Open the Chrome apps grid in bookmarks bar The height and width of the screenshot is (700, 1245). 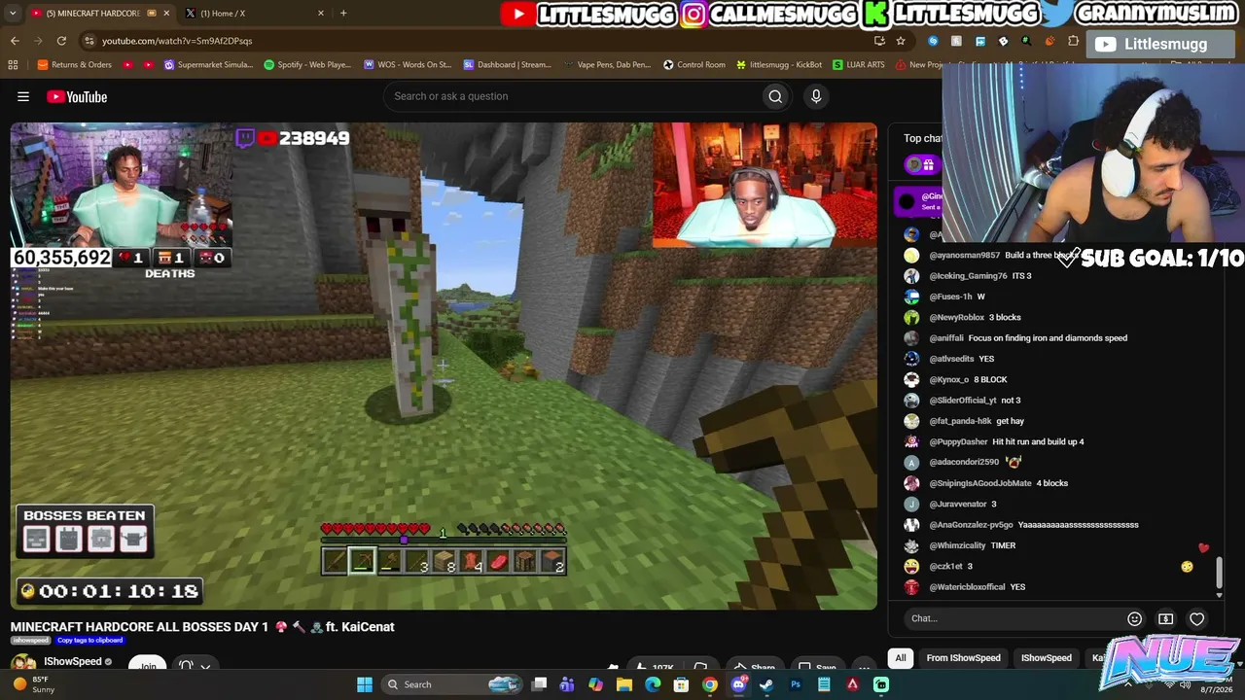[x=13, y=65]
